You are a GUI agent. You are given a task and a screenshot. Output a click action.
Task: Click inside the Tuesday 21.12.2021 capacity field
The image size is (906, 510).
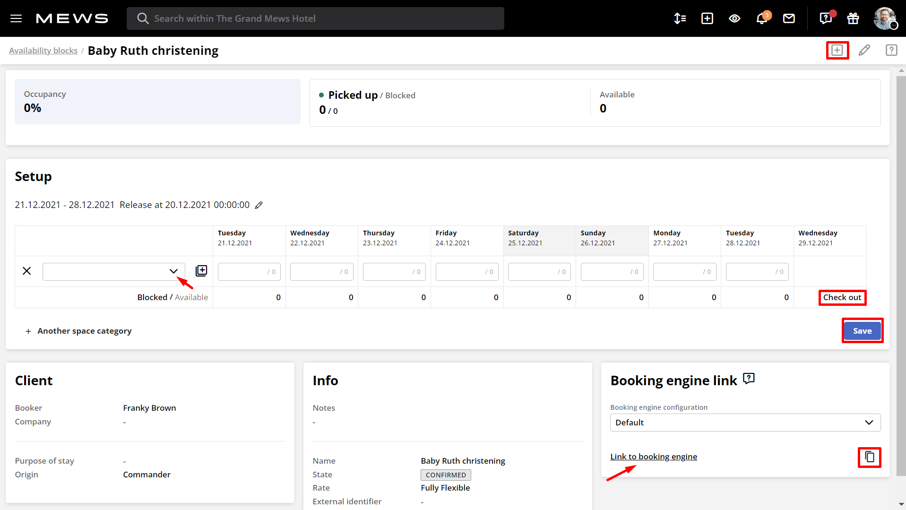tap(249, 271)
